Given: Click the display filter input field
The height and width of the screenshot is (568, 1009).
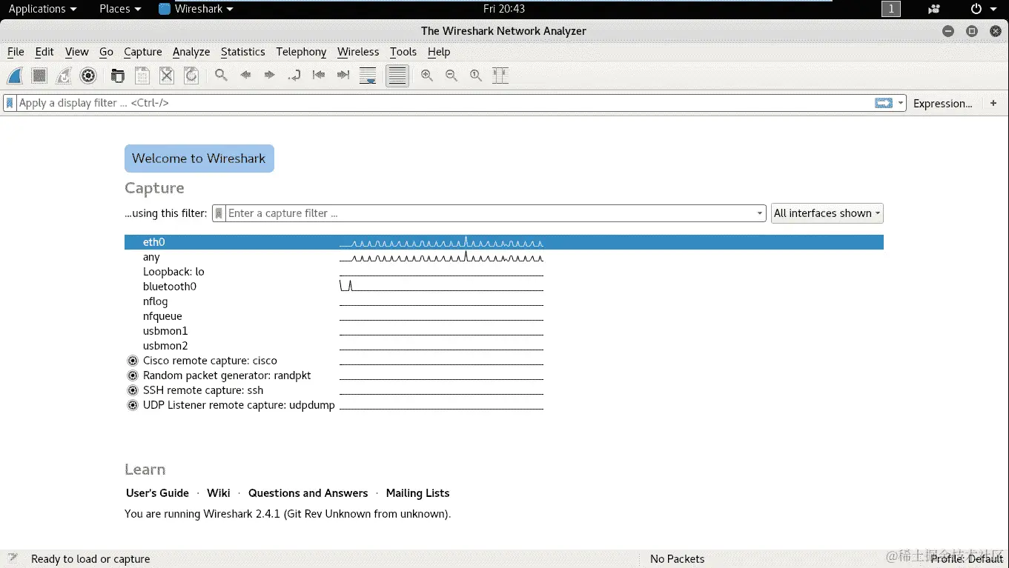Looking at the screenshot, I should (445, 103).
